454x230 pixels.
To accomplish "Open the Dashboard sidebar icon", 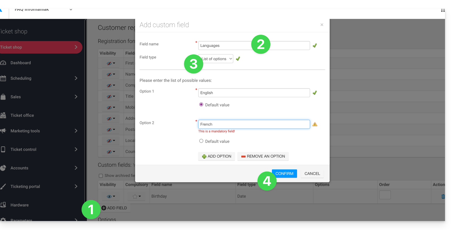I will point(3,63).
